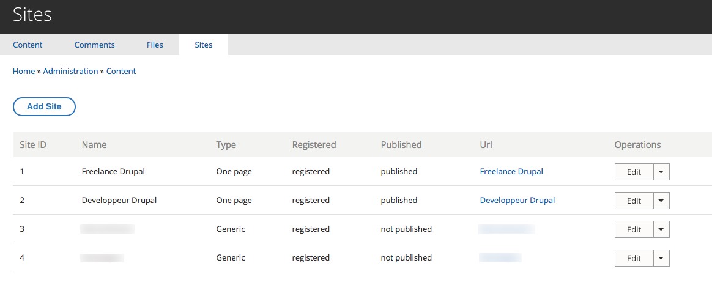The image size is (712, 296).
Task: Expand operations dropdown for Developpeur Drupal
Action: tap(661, 201)
